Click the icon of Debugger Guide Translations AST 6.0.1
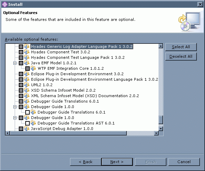Viewport: 205px width, 171px height. [33, 123]
